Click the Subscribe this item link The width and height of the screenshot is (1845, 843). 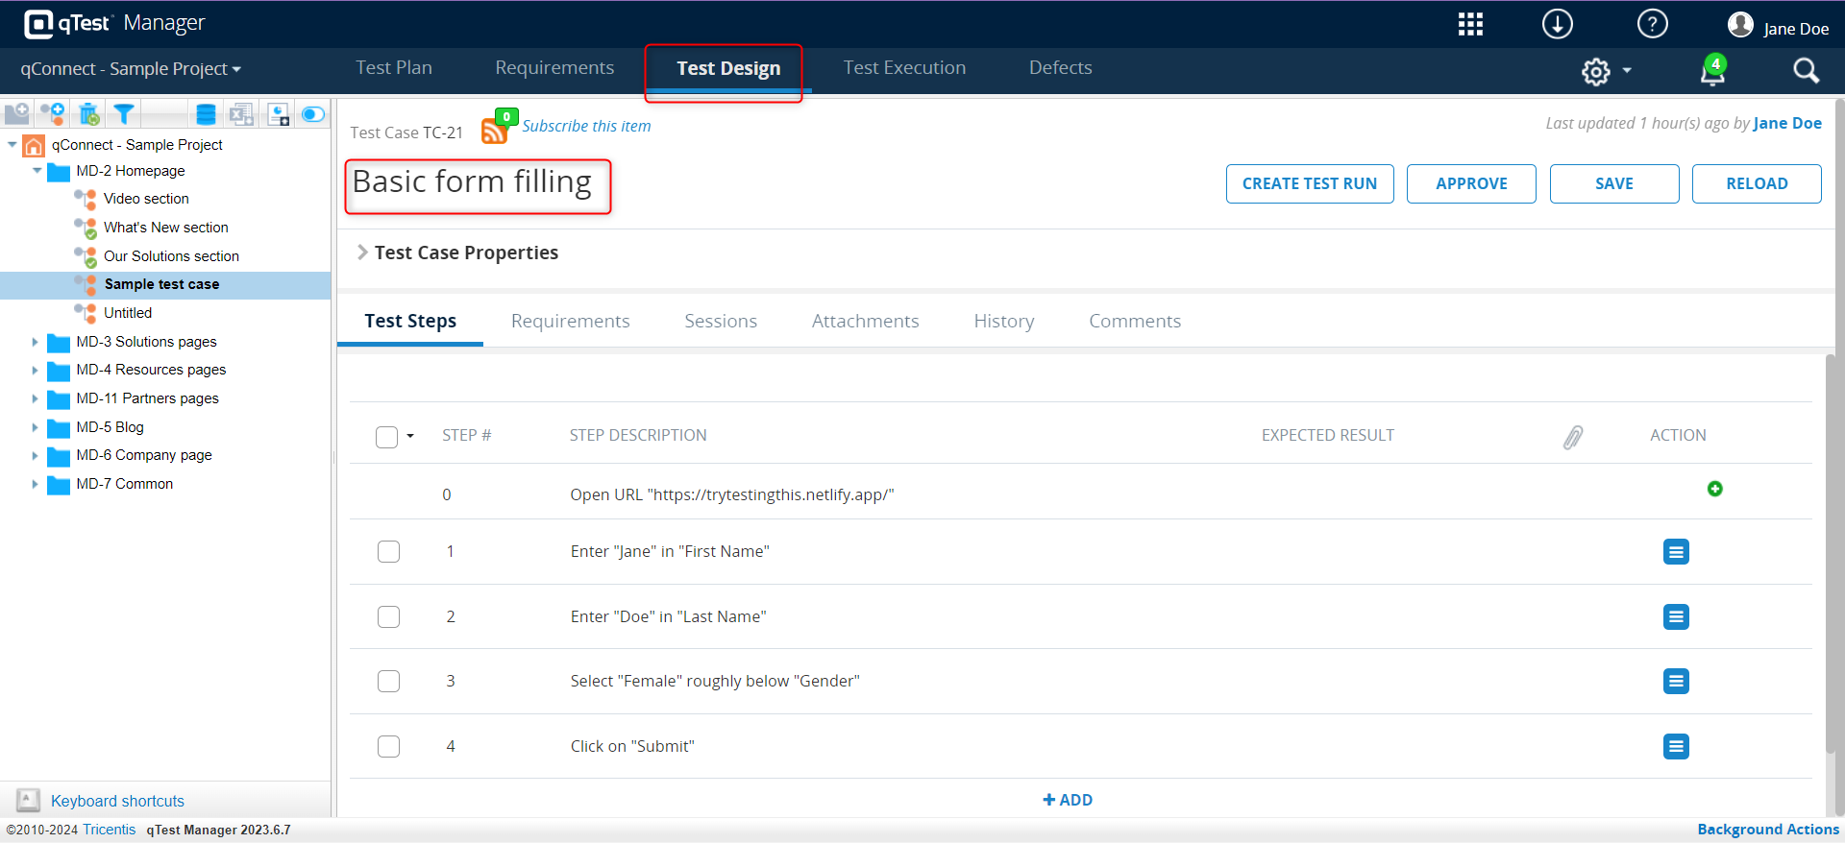click(x=586, y=126)
